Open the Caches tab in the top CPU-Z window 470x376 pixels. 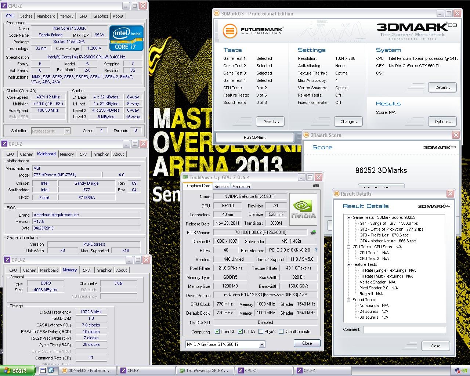point(26,16)
